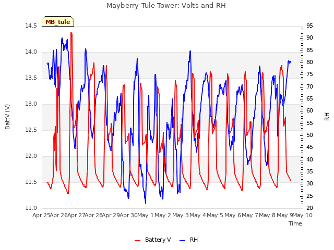
Task: Click the 80 right axis value
Action: [309, 63]
